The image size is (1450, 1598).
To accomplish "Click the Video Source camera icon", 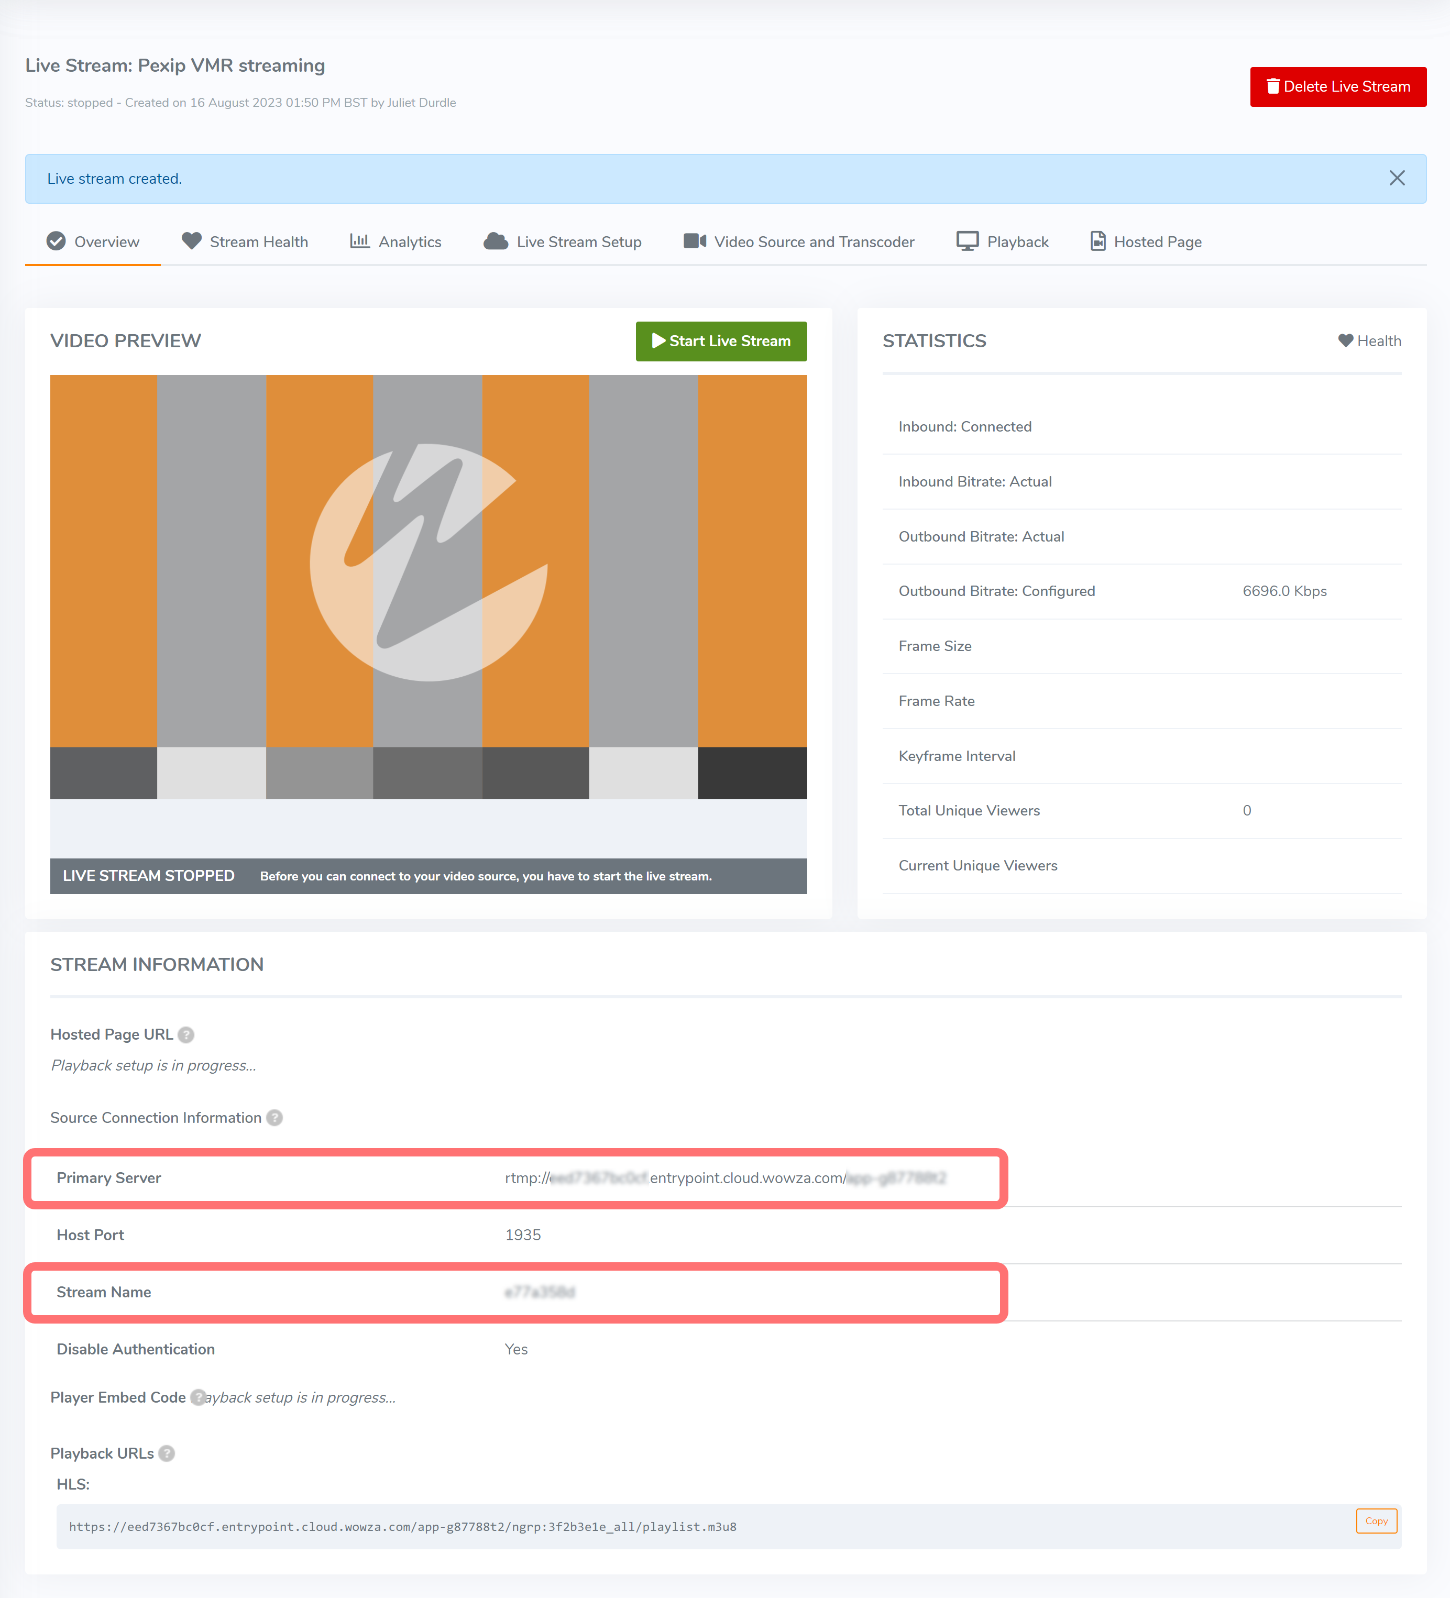I will 695,241.
